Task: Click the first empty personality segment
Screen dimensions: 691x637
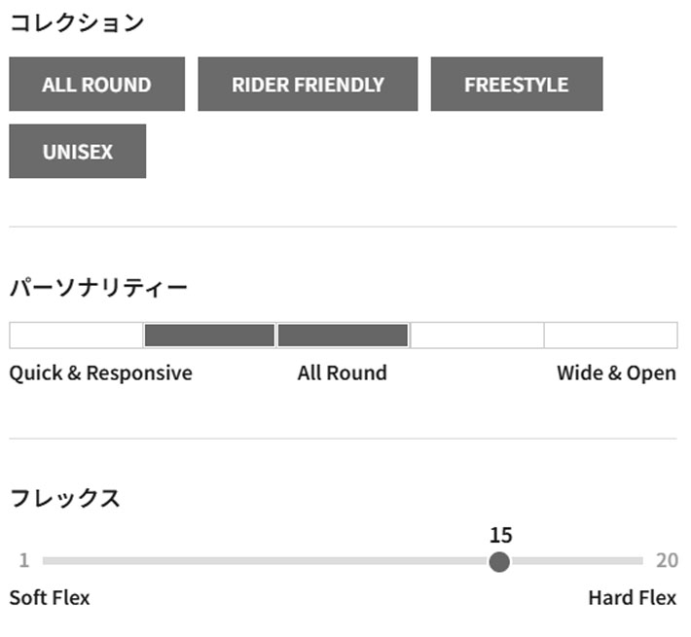Action: pos(76,336)
